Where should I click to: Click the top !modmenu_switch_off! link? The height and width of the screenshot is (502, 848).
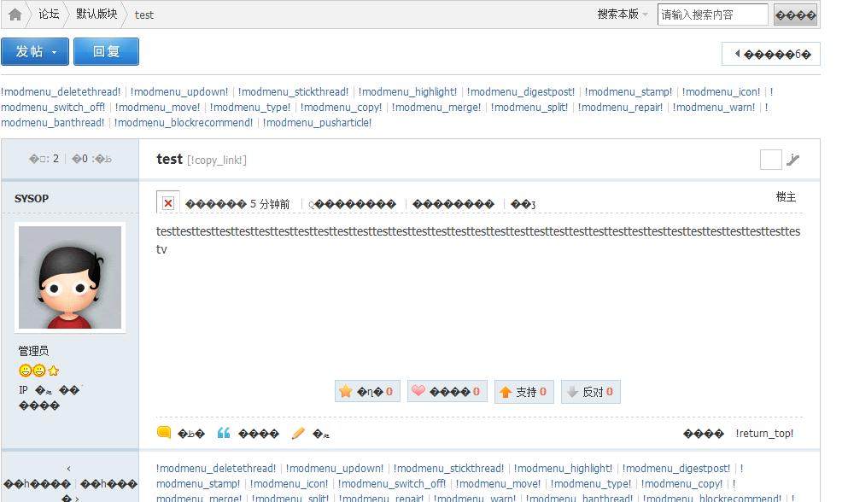[x=53, y=107]
